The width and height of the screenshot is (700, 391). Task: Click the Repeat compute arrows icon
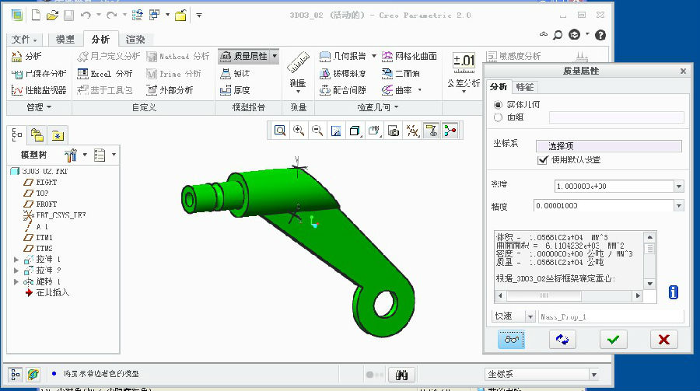click(562, 339)
